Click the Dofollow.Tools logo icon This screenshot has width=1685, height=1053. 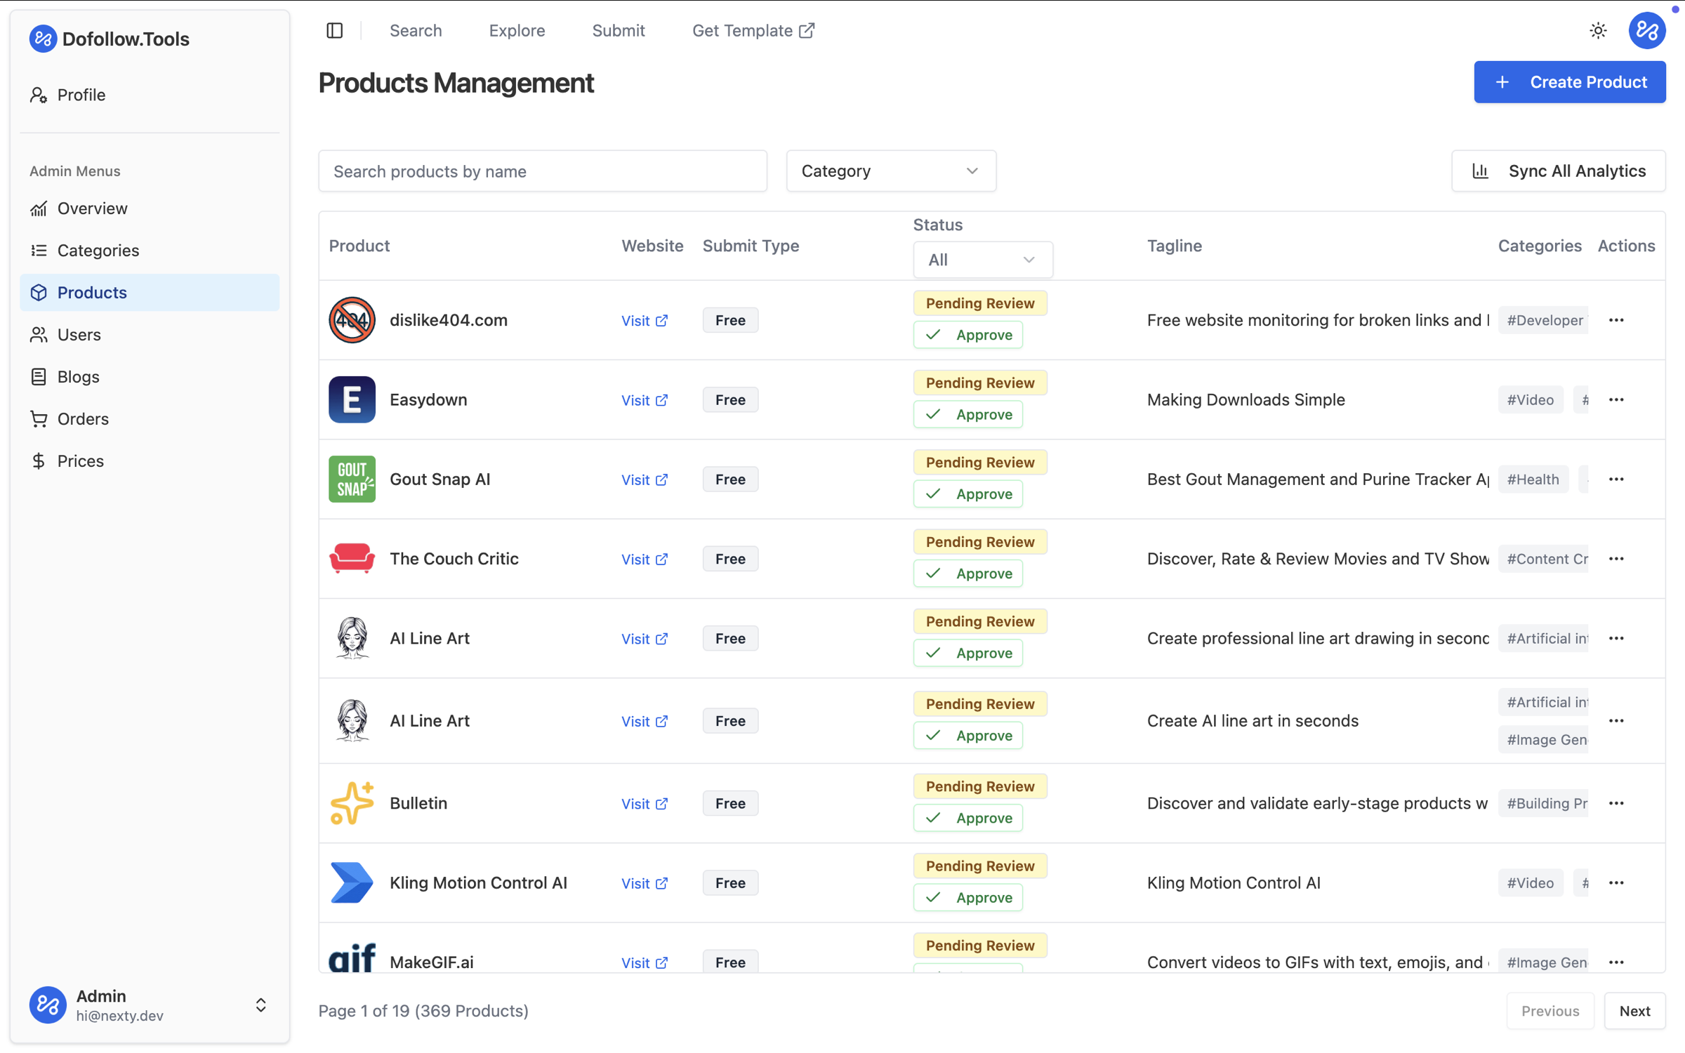click(43, 39)
